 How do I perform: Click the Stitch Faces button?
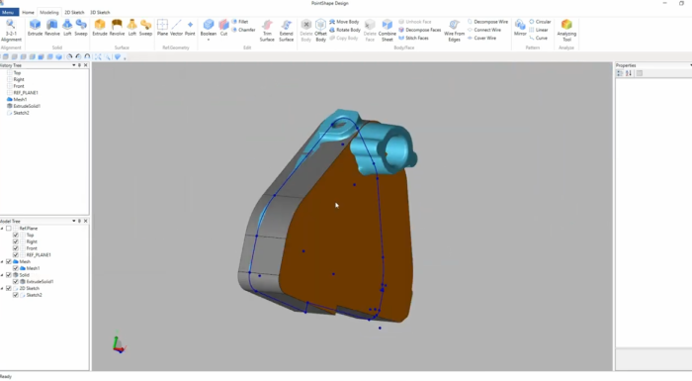[413, 38]
